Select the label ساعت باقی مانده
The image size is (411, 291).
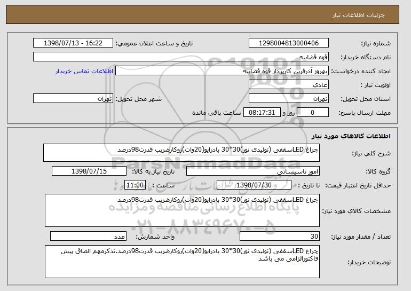pos(217,113)
